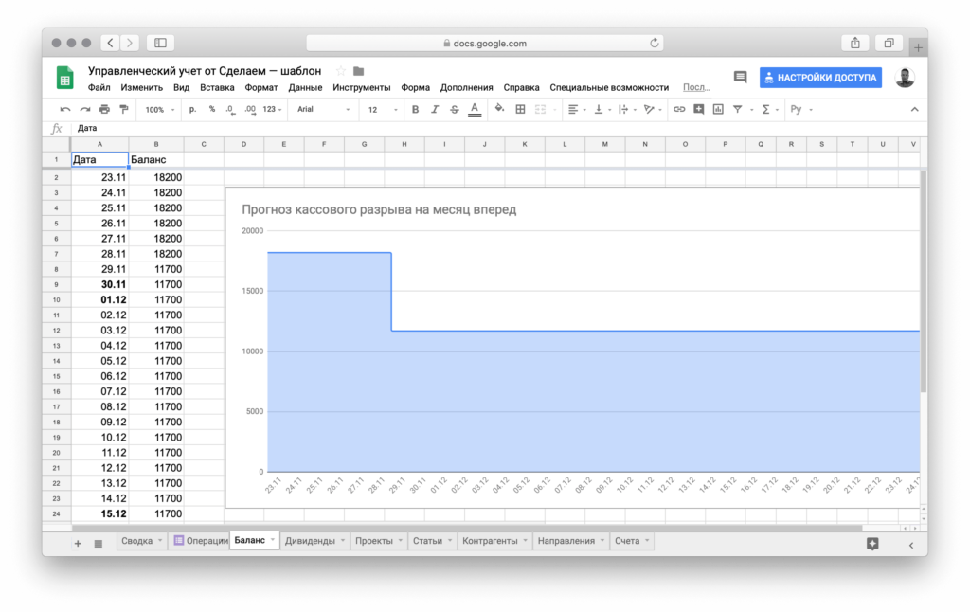Toggle bold formatting

(415, 110)
